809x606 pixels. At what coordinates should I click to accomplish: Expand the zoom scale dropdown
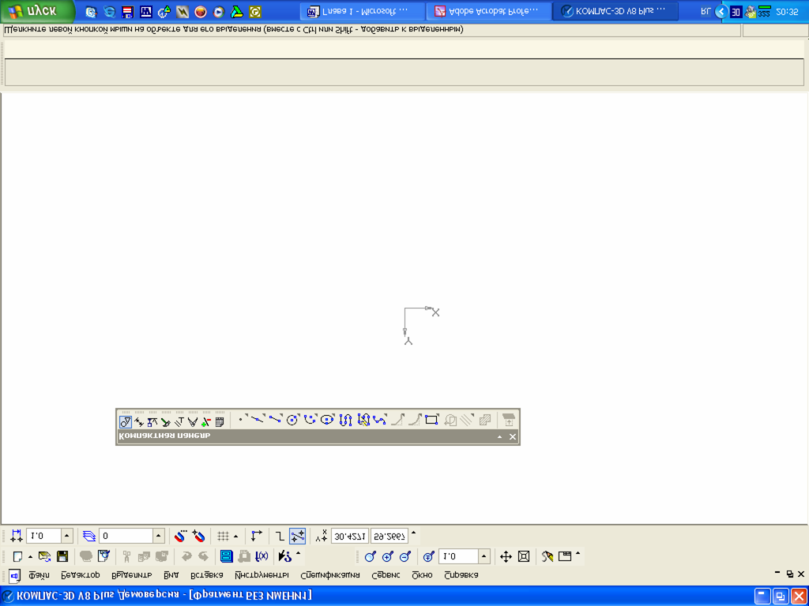(484, 556)
